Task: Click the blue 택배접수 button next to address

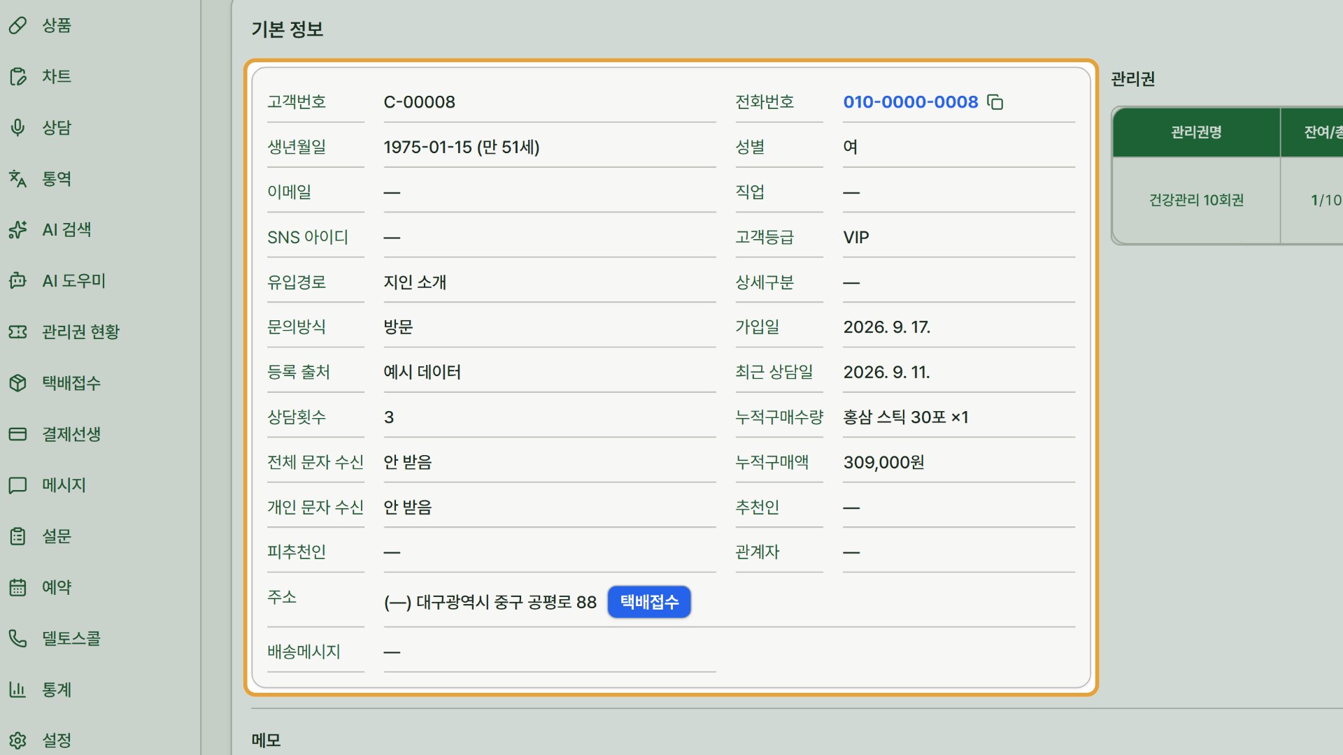Action: coord(649,602)
